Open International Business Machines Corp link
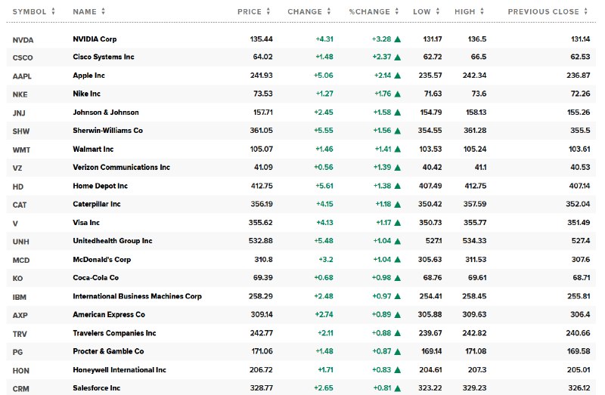 click(x=137, y=296)
